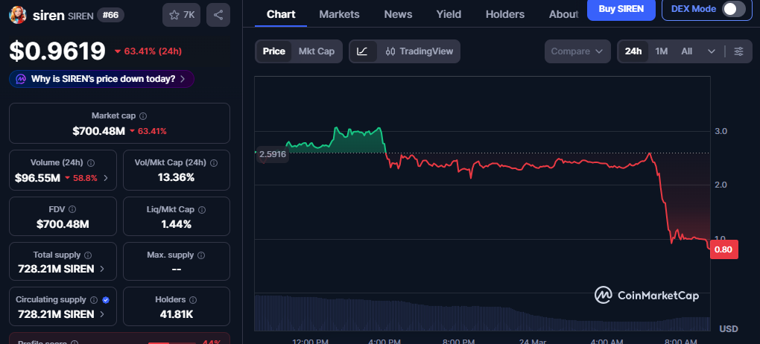Click the 13.36% Vol/Mkt Cap value
760x344 pixels.
click(177, 177)
